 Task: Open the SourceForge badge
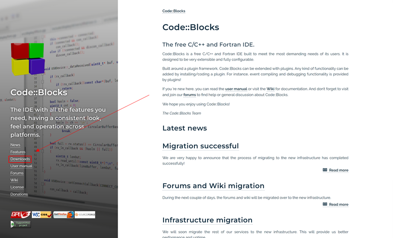85,215
